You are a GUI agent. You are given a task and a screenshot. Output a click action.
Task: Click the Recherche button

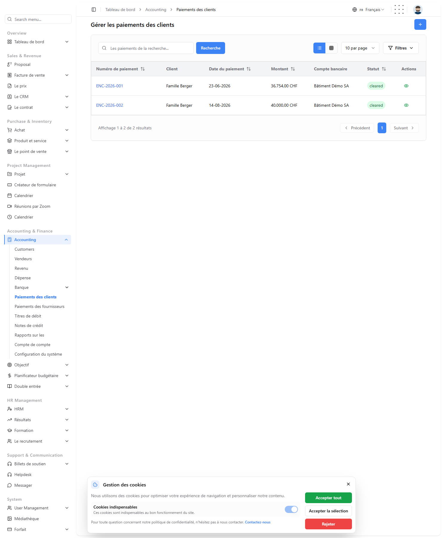click(210, 48)
